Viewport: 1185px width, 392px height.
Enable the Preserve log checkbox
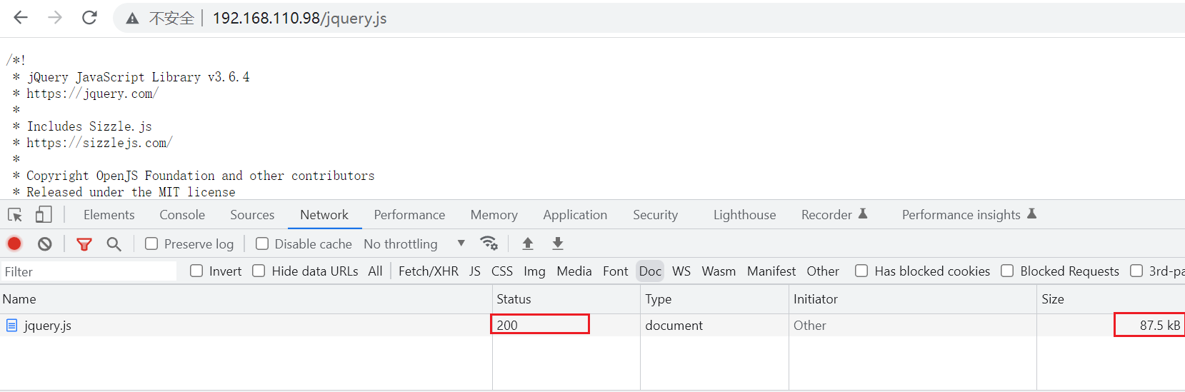tap(151, 244)
